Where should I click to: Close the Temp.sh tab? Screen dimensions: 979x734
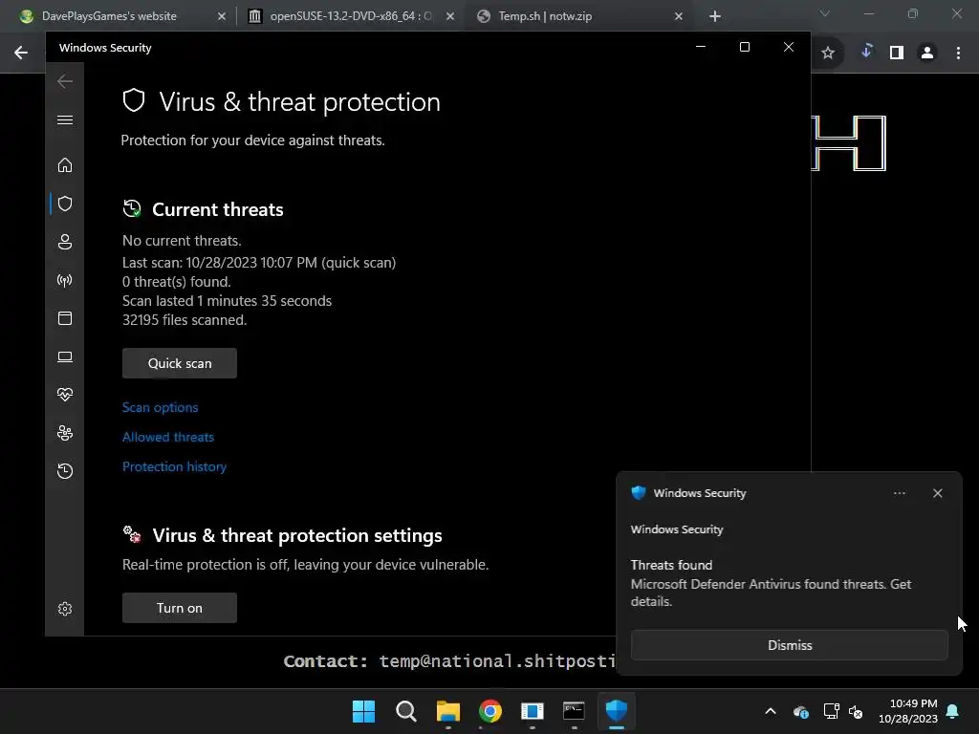[x=679, y=16]
